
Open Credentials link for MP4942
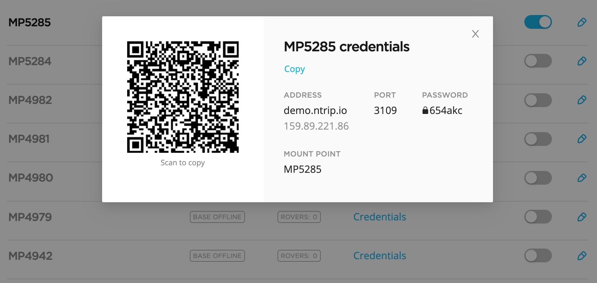click(x=379, y=256)
